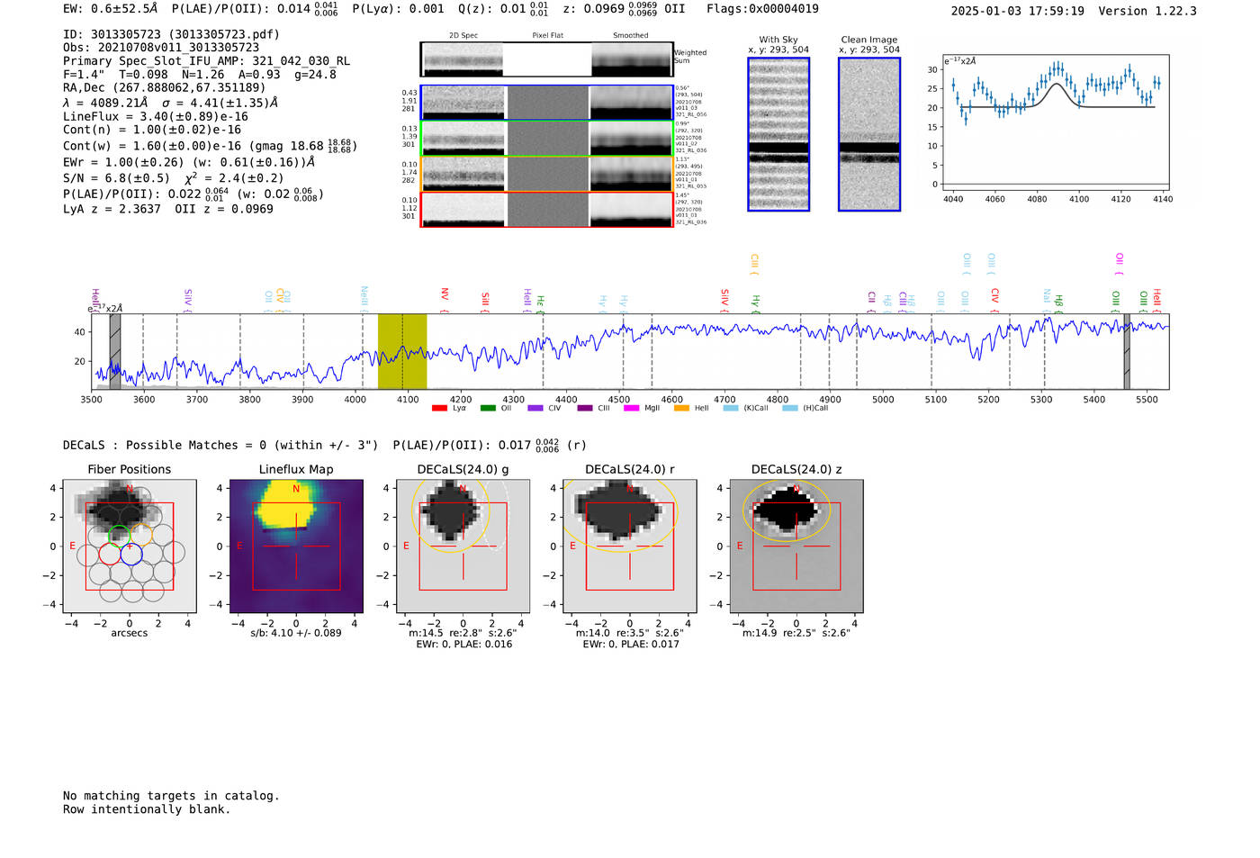Click the 'Smoothed' column header

click(630, 36)
